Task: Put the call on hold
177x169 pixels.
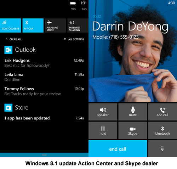Action: click(x=103, y=130)
